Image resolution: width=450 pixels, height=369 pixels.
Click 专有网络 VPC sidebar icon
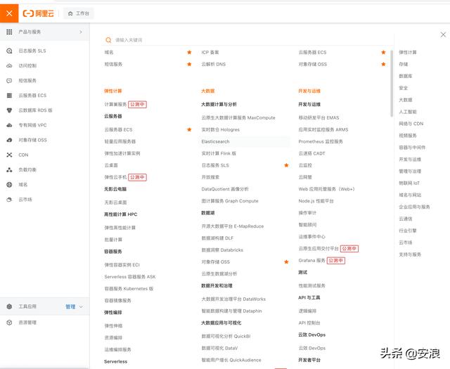pyautogui.click(x=9, y=125)
